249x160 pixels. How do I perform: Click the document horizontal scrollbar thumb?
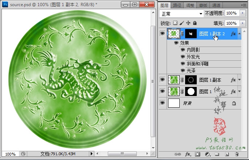[x=122, y=154]
